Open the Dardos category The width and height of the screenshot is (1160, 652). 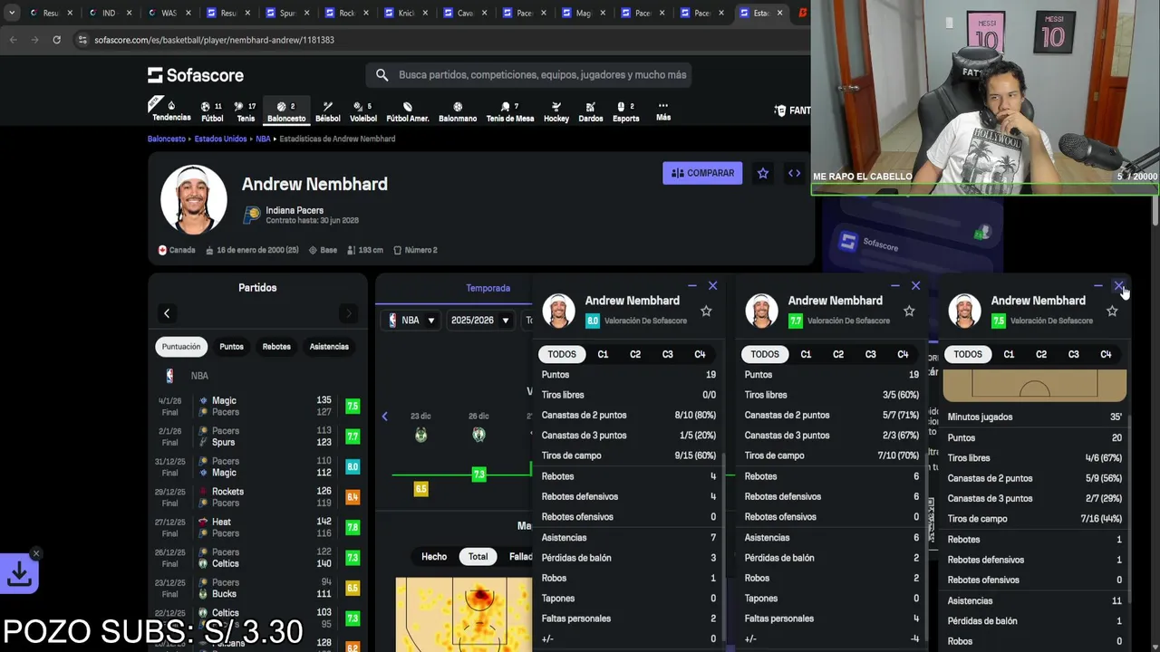[591, 111]
